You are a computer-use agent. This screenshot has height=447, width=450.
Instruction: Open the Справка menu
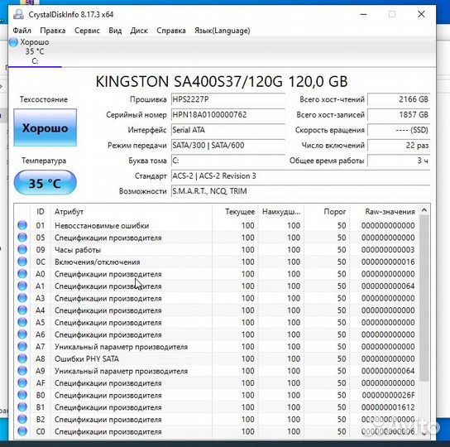(x=171, y=31)
